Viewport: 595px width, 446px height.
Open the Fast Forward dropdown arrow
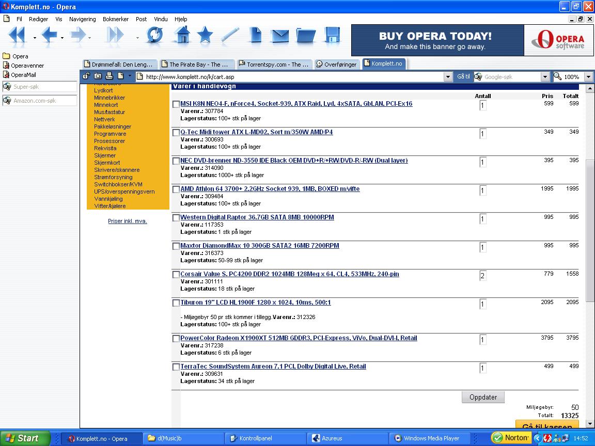137,38
